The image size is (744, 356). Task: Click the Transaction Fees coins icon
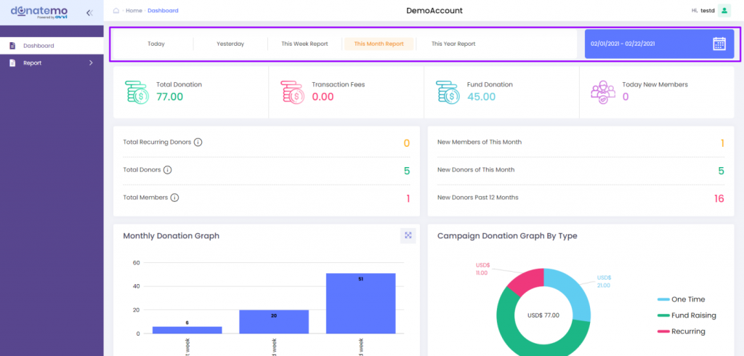(293, 92)
